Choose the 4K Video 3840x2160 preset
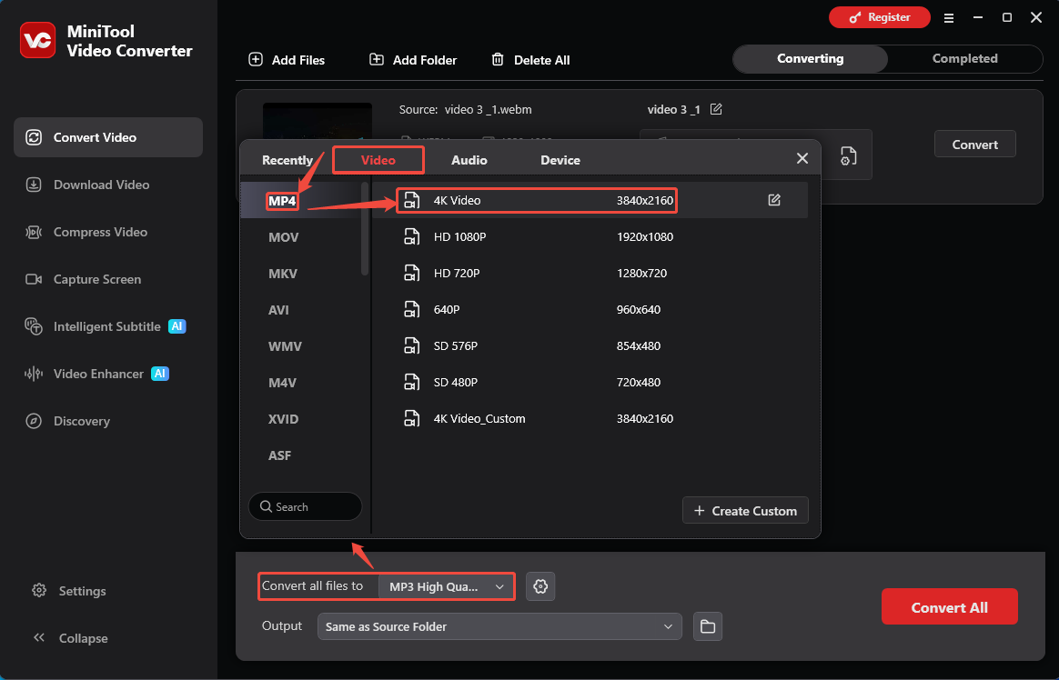This screenshot has height=680, width=1059. coord(590,200)
